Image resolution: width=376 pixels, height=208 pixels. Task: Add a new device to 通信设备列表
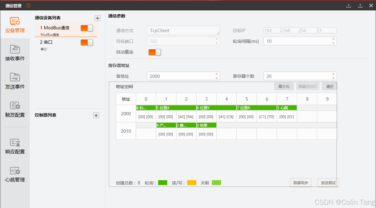pos(98,18)
